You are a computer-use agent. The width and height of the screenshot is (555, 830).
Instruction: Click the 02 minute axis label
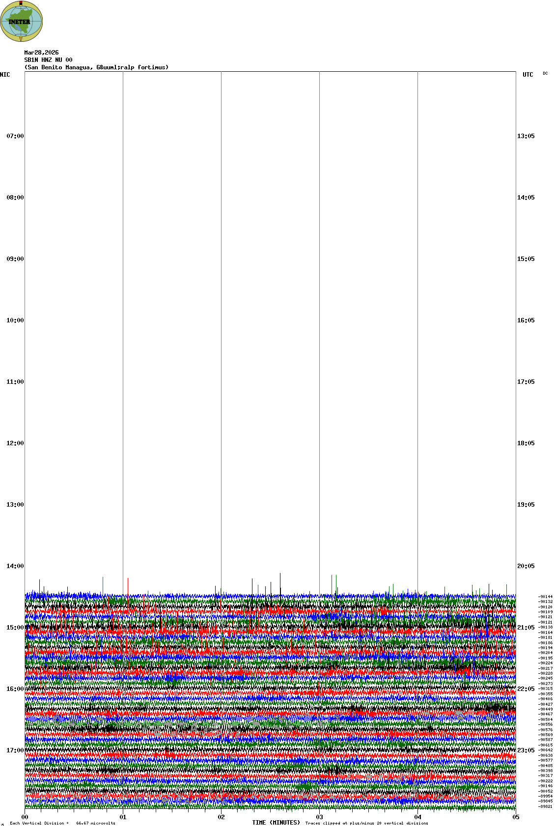(221, 817)
